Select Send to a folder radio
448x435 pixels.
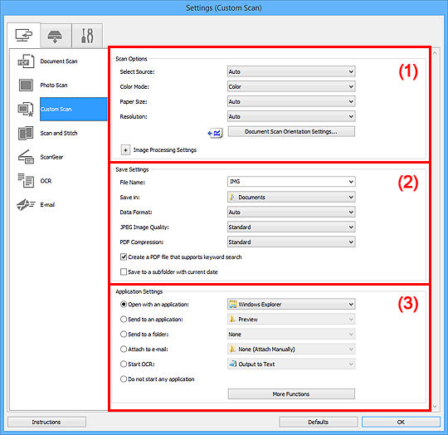coord(124,334)
